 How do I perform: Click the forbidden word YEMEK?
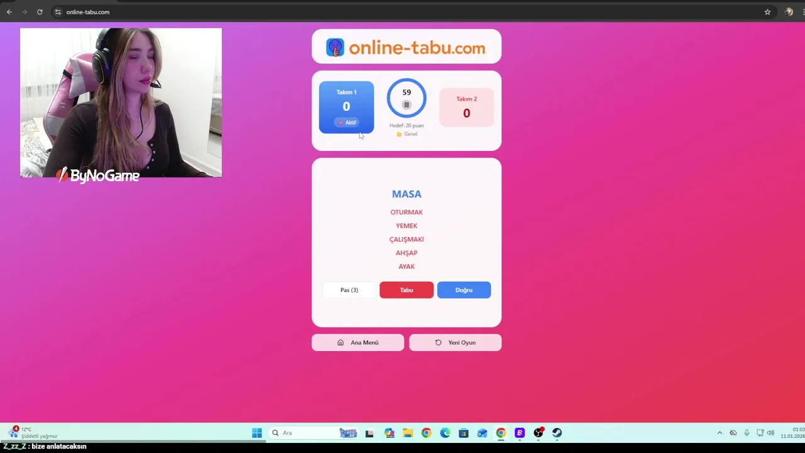point(406,226)
